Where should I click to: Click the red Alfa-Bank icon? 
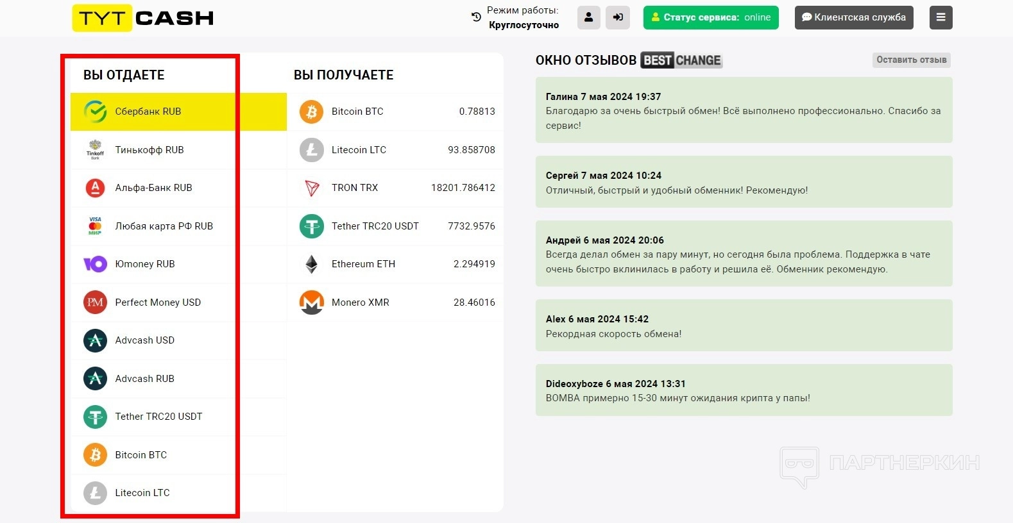[96, 188]
